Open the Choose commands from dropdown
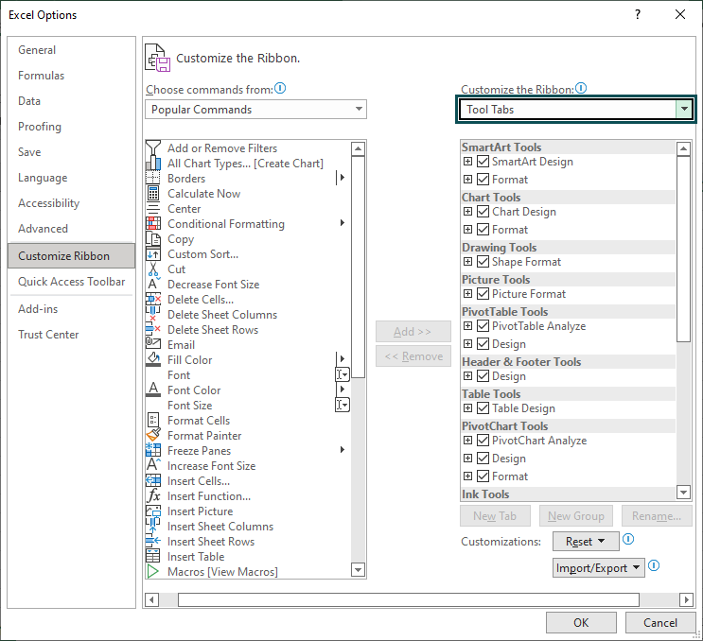The height and width of the screenshot is (641, 703). pyautogui.click(x=256, y=110)
